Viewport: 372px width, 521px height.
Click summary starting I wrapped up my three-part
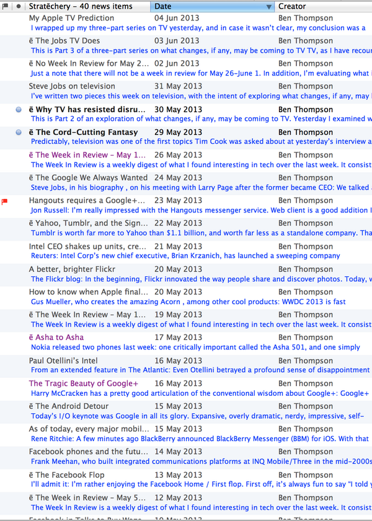pyautogui.click(x=198, y=28)
